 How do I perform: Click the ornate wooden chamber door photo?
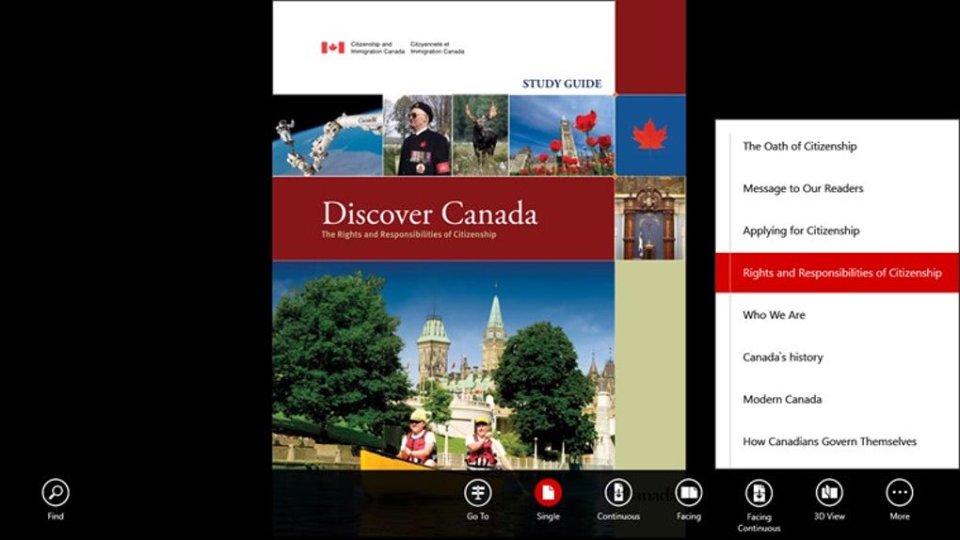coord(650,218)
